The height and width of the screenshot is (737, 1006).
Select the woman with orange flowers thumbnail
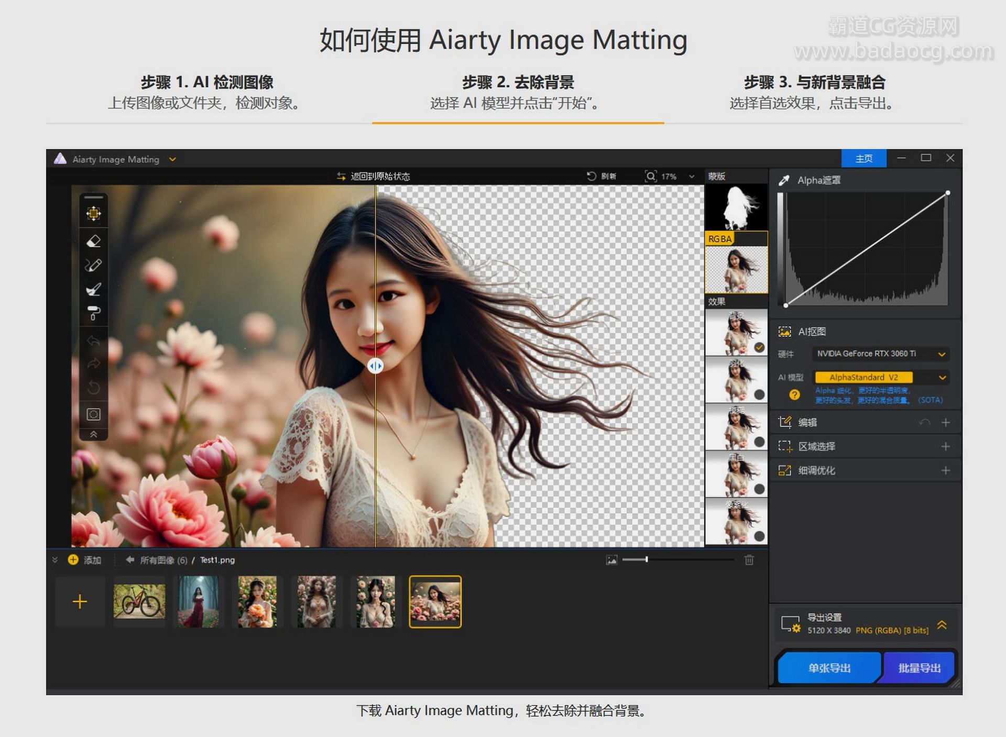click(x=257, y=601)
